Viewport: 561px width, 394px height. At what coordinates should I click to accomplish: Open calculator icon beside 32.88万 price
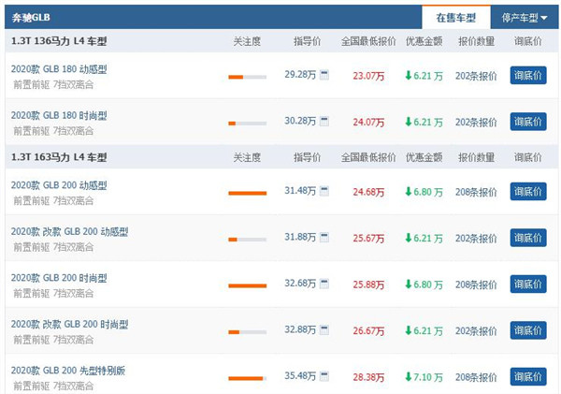(x=324, y=329)
